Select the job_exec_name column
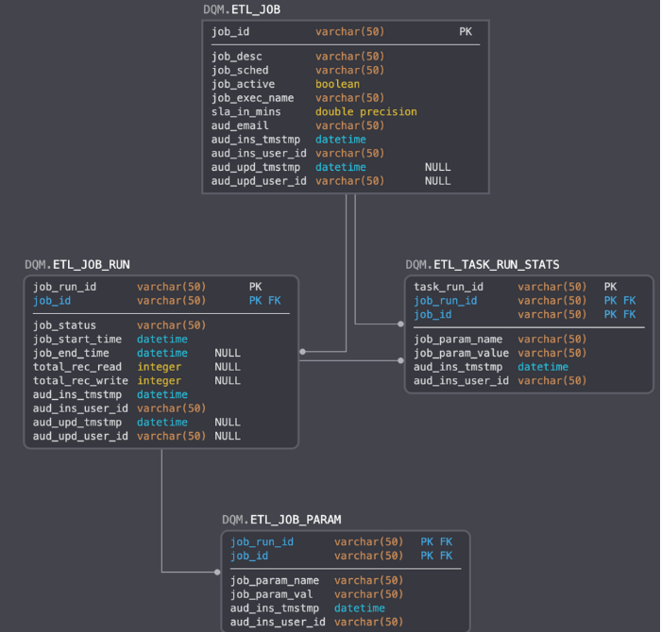Viewport: 661px width, 632px height. (252, 98)
